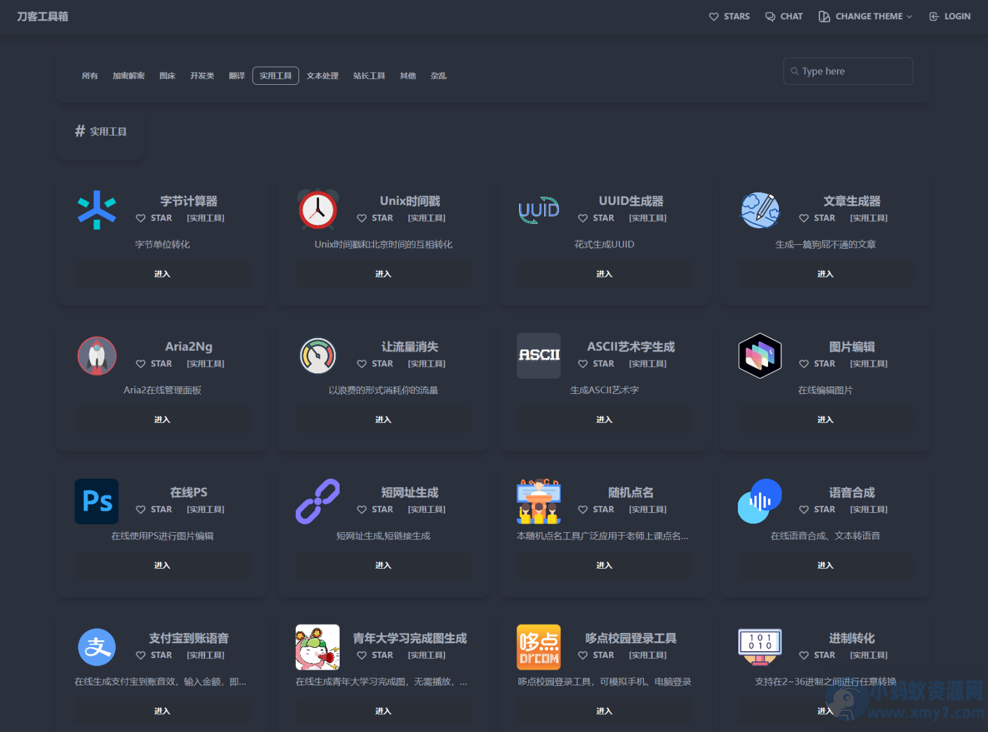
Task: Select the 图床 category tab
Action: tap(167, 76)
